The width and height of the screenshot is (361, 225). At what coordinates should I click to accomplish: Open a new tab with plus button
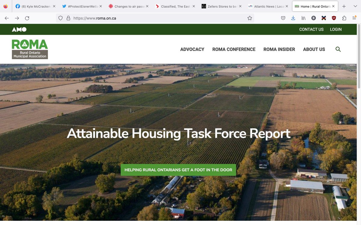pos(344,6)
